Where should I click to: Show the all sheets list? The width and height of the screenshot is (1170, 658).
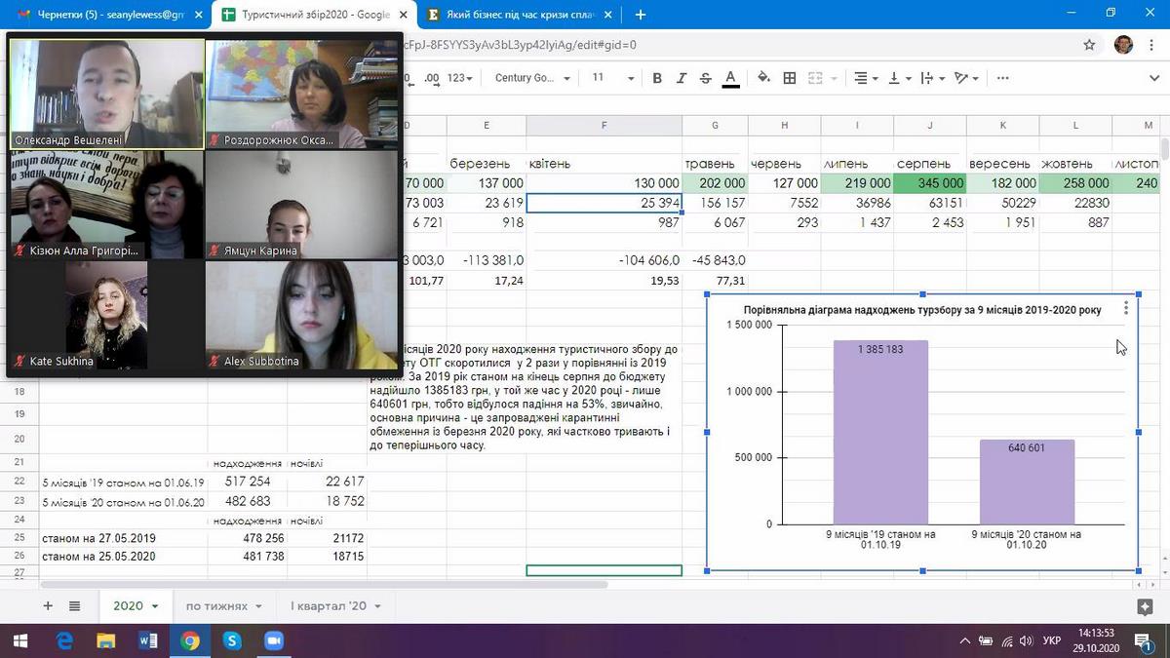pos(74,605)
